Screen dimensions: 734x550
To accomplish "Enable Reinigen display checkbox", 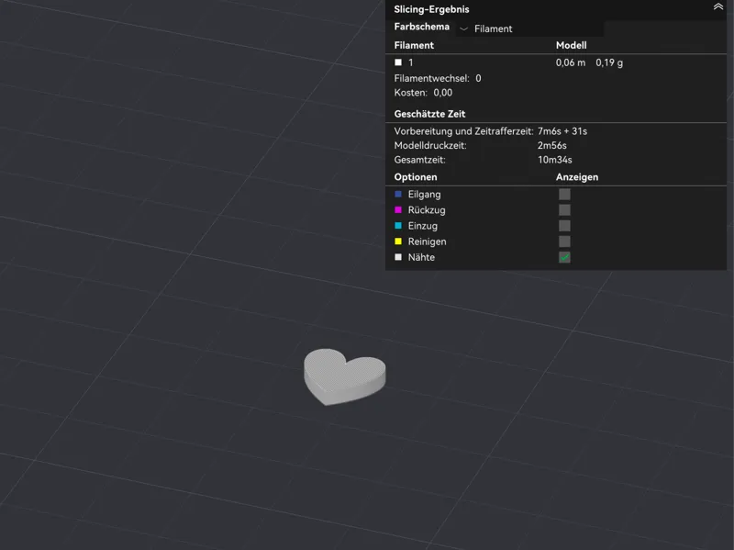I will point(564,241).
